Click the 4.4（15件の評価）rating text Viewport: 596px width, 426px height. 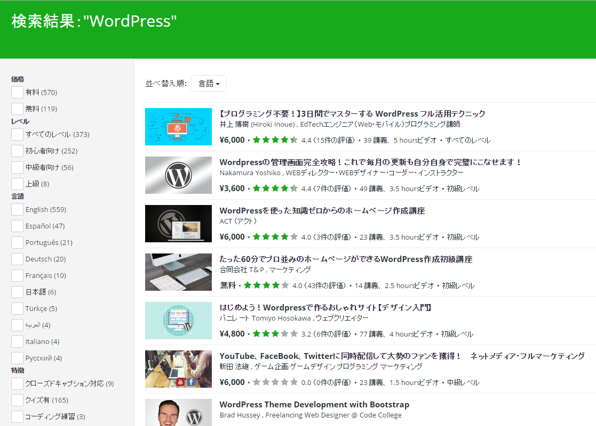[328, 141]
